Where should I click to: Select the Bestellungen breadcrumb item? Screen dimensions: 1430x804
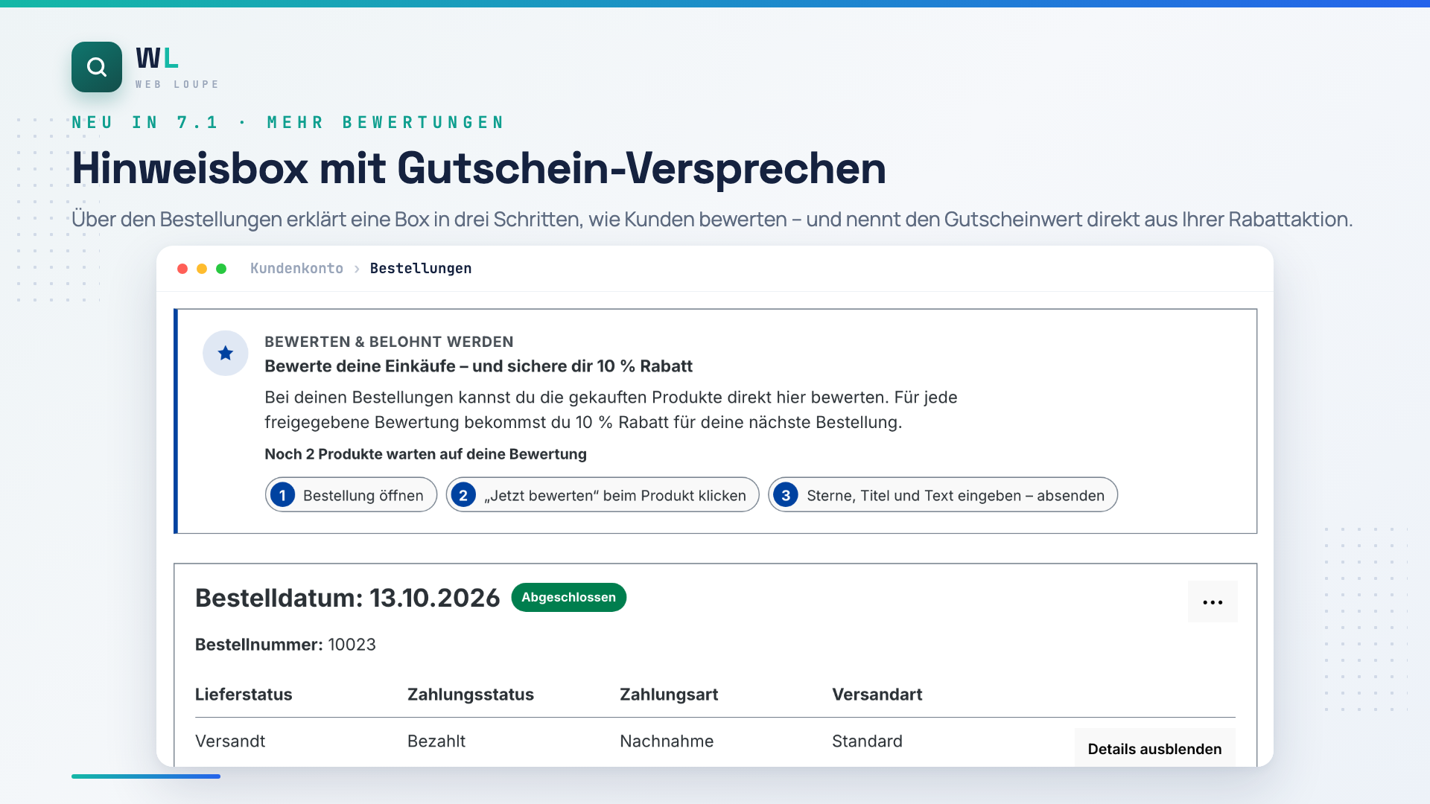[x=421, y=268]
